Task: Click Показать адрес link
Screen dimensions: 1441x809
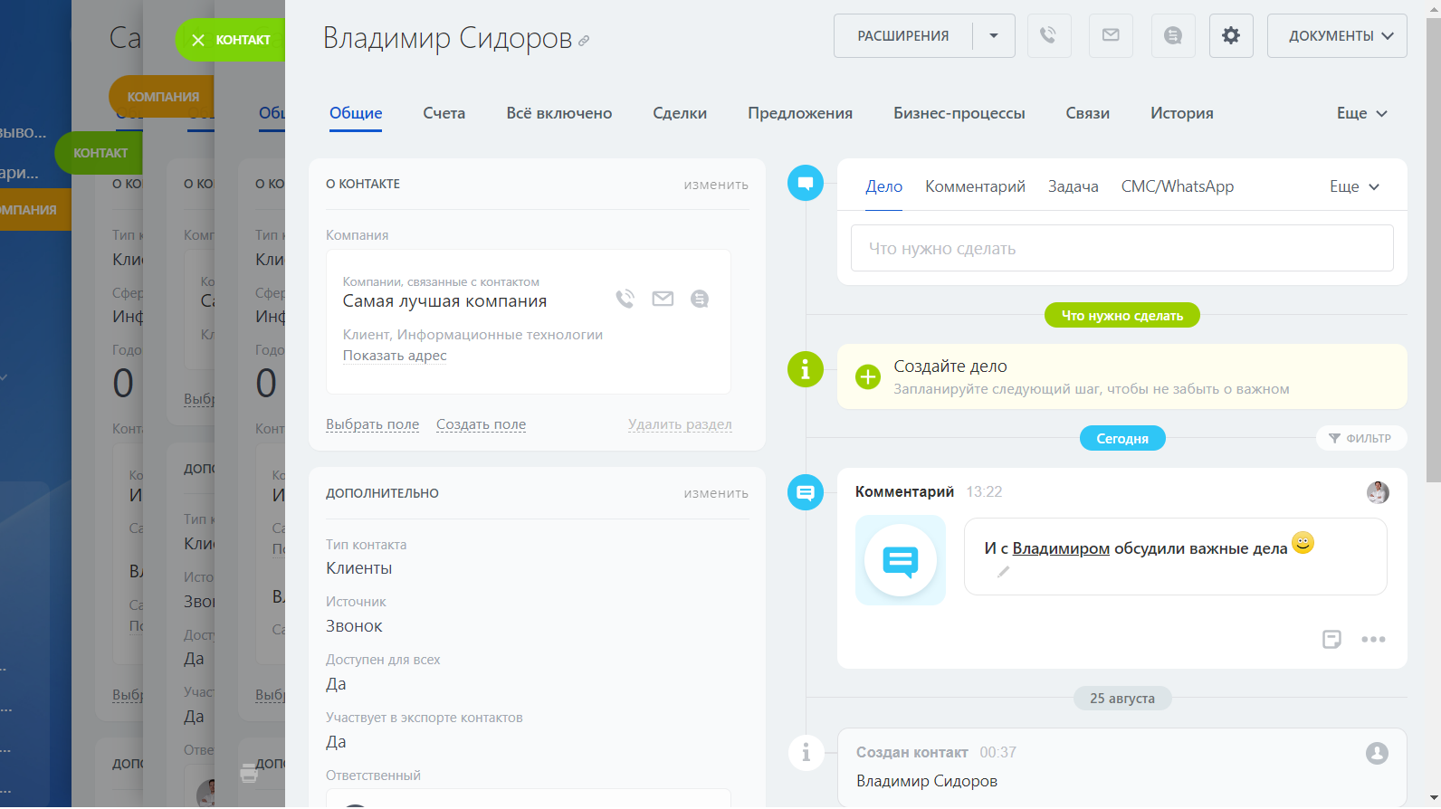Action: [395, 356]
